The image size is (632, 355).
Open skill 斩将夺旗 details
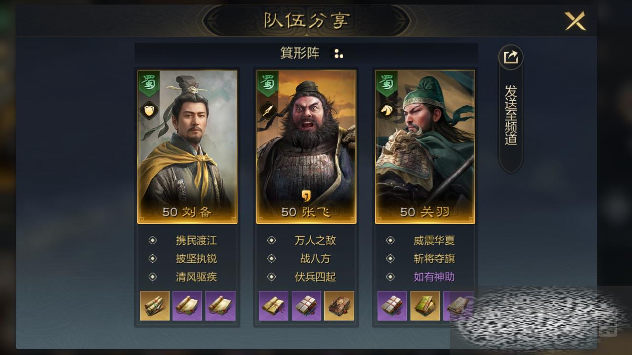434,259
